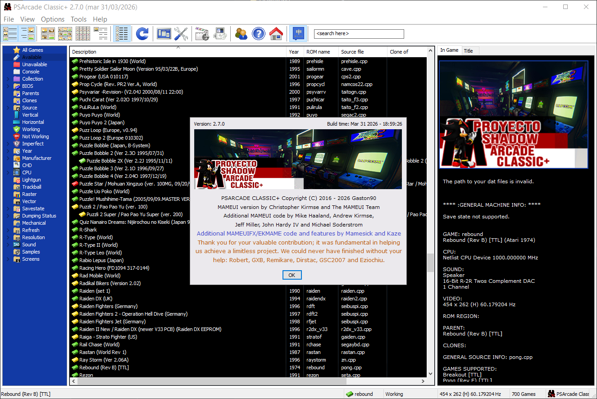597x399 pixels.
Task: Click the clapperboard video toolbar icon
Action: 202,34
